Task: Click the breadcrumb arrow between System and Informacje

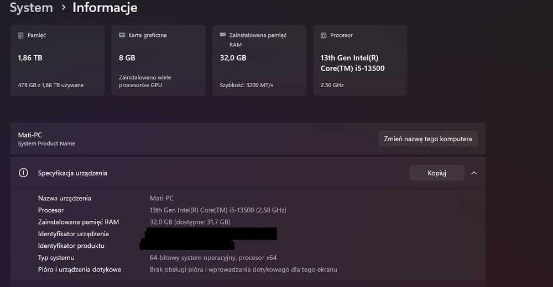Action: (x=63, y=8)
